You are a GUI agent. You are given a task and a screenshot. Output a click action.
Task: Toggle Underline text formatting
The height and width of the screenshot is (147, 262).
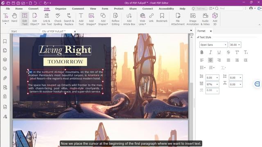coord(219,52)
